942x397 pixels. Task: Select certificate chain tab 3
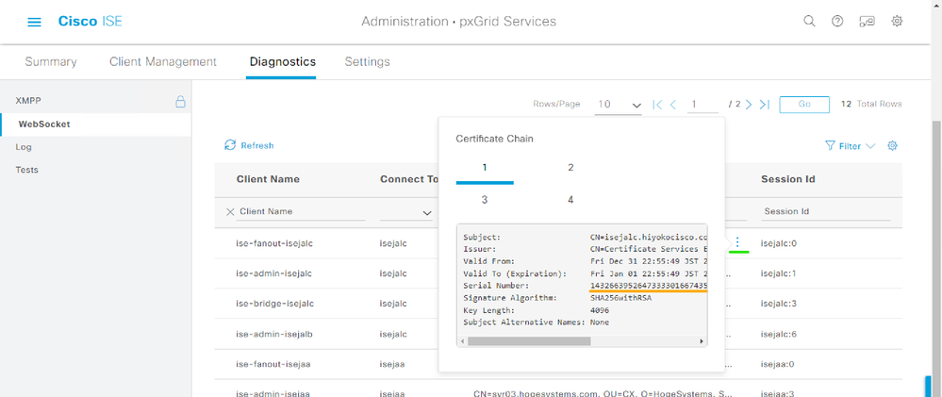(x=485, y=199)
